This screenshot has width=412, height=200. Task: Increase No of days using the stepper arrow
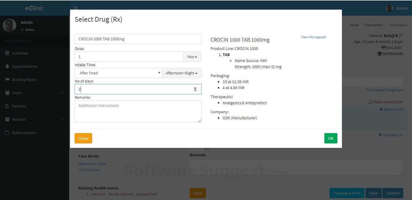tap(195, 88)
